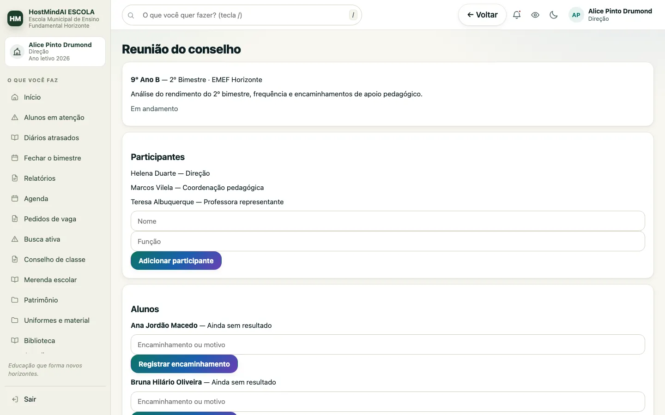Select participant text Helena Duarte — Direção
The width and height of the screenshot is (665, 415).
pyautogui.click(x=170, y=173)
